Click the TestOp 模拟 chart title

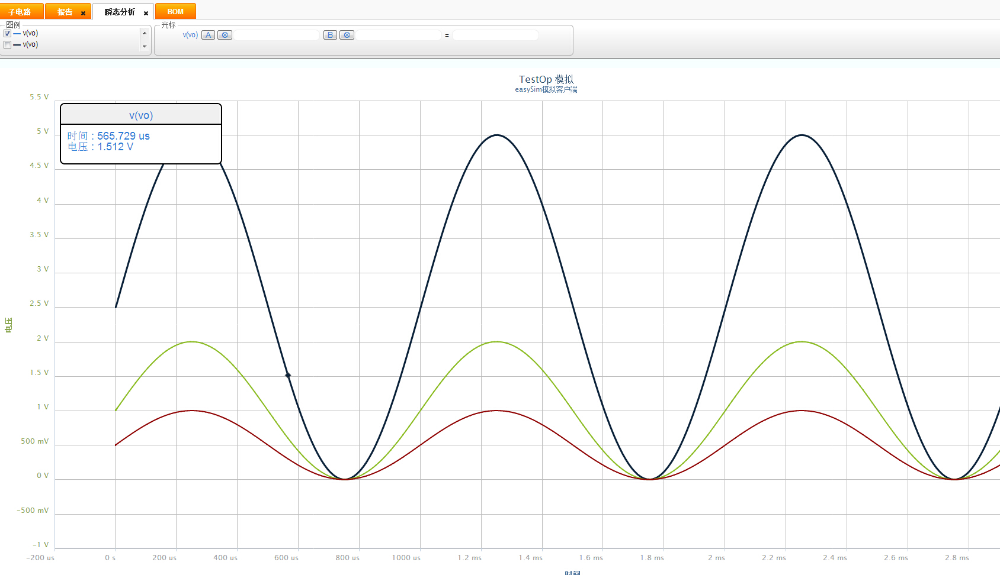(x=546, y=79)
